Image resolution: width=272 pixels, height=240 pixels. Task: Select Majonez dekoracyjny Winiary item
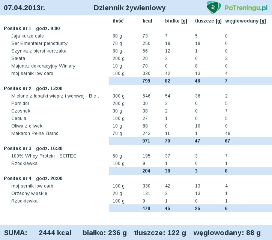pos(44,66)
